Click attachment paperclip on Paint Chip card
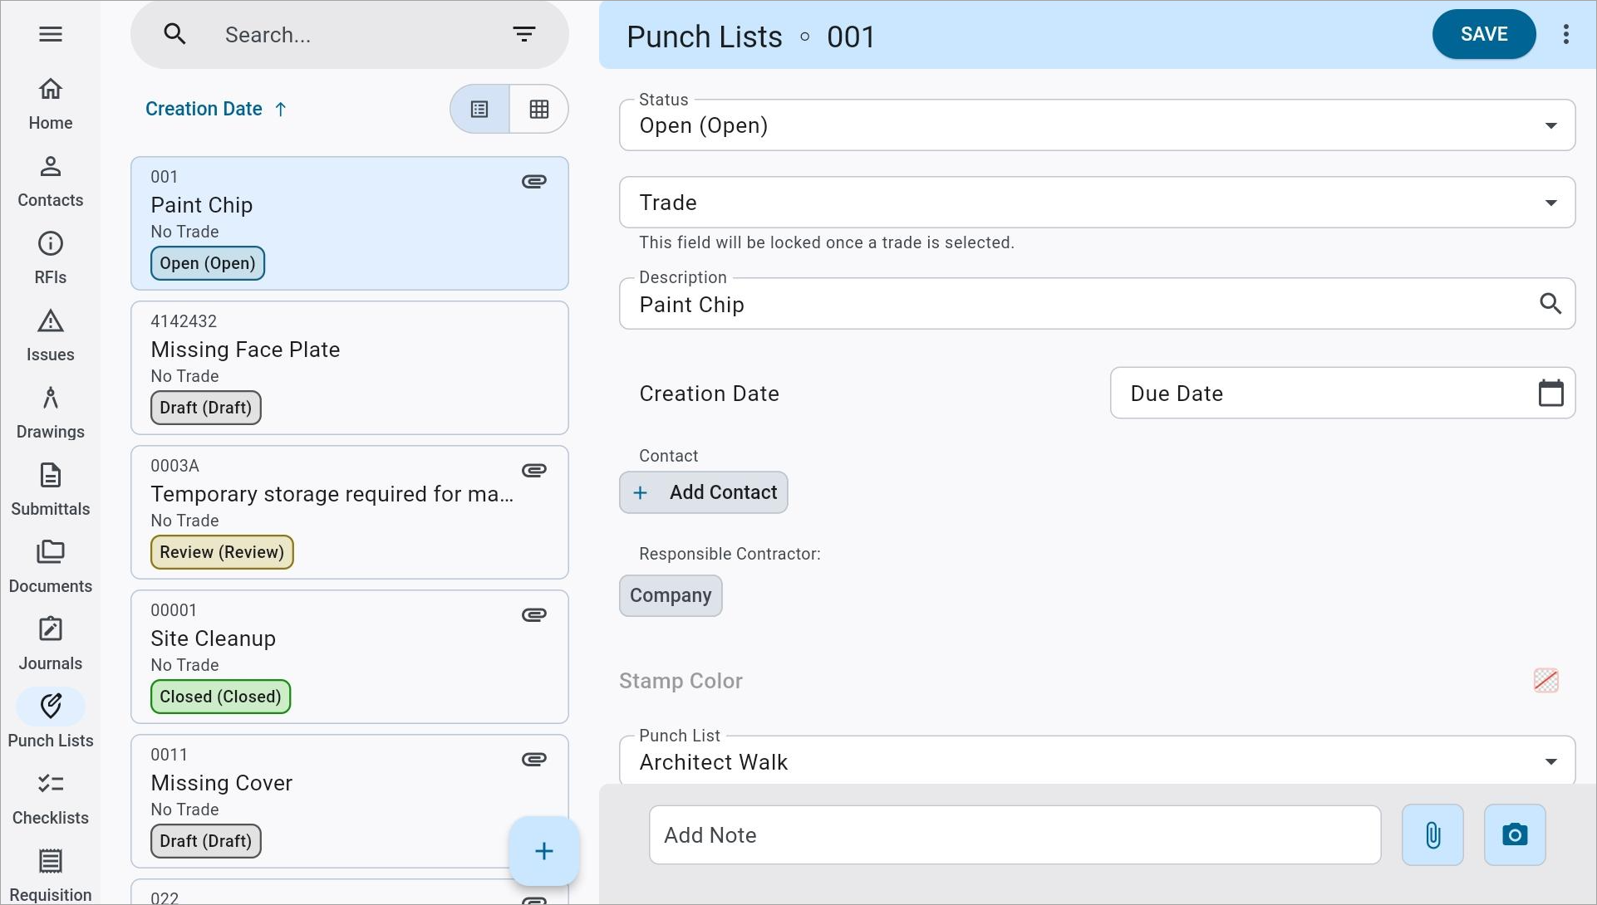Screen dimensions: 1597x905 click(534, 181)
